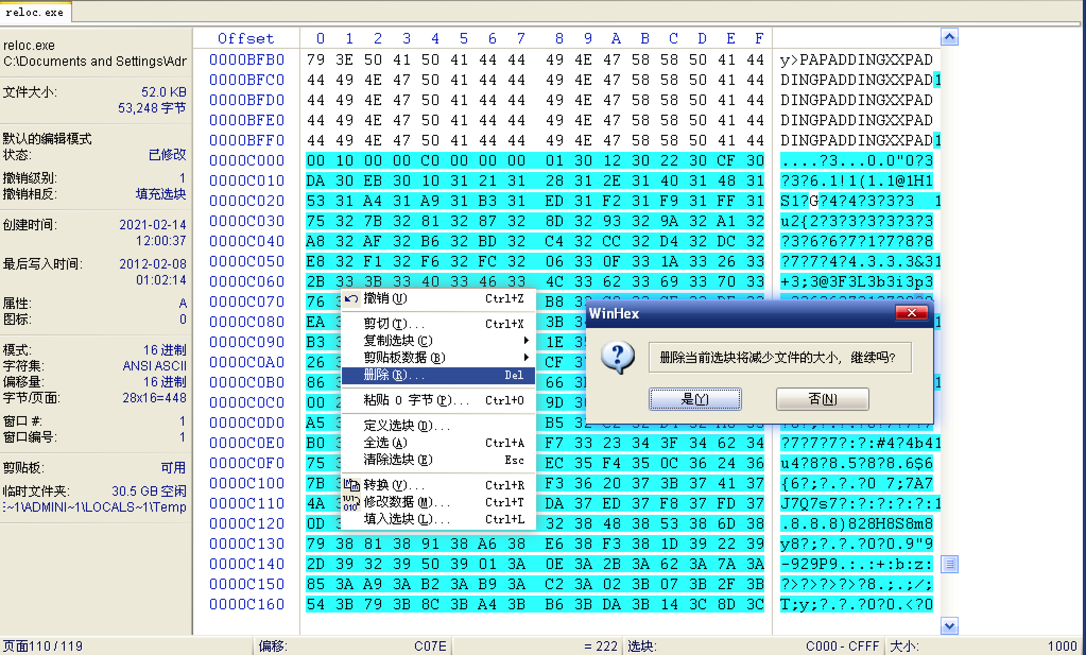Cancel deletion by clicking 否(N)
The width and height of the screenshot is (1086, 655).
[x=822, y=399]
